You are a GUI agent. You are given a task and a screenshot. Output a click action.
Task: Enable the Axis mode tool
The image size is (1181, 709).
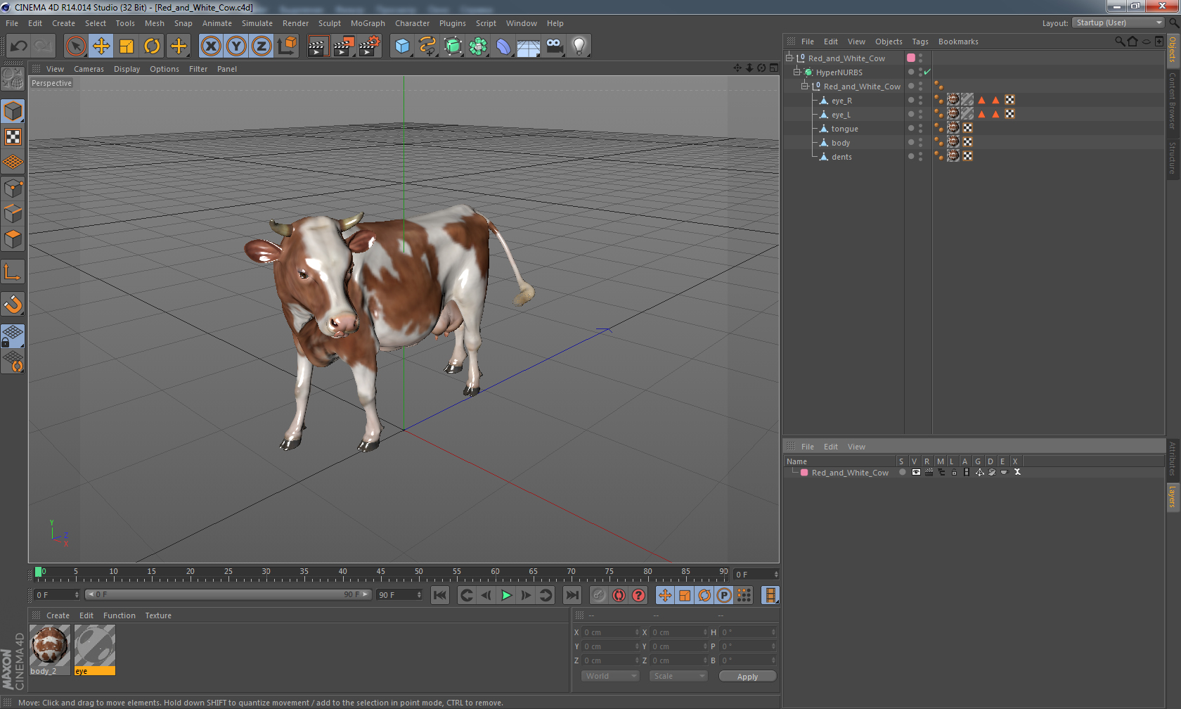click(x=13, y=272)
